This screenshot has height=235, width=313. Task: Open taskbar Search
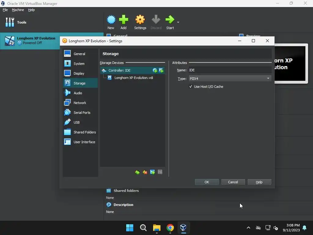pos(143,228)
